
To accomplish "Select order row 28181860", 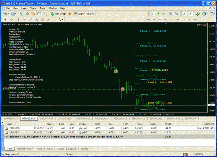I will (x=110, y=128).
